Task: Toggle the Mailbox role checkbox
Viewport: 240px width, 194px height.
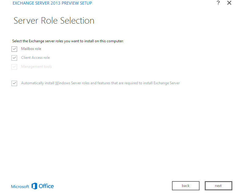Action: pos(14,49)
